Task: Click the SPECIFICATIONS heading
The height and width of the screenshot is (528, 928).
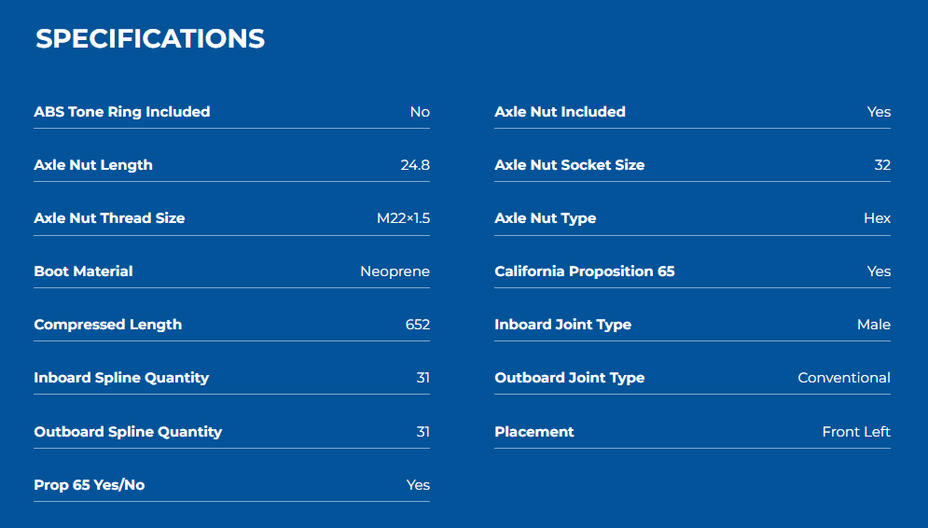Action: (x=150, y=39)
